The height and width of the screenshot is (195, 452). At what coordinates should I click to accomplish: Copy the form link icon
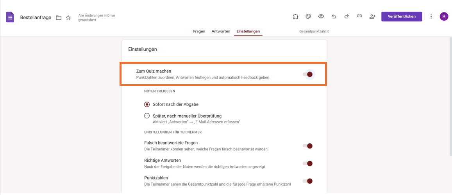(x=359, y=16)
